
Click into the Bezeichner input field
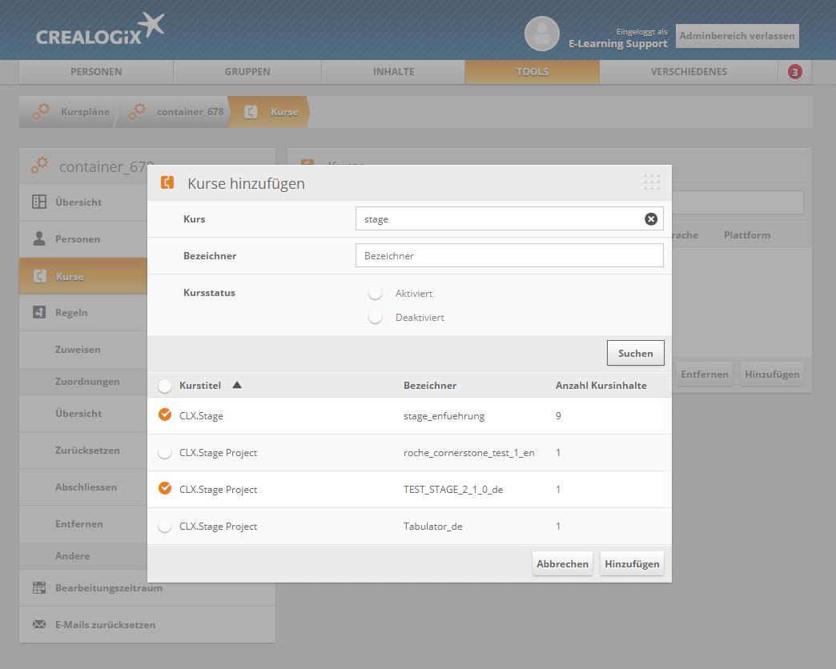coord(508,256)
